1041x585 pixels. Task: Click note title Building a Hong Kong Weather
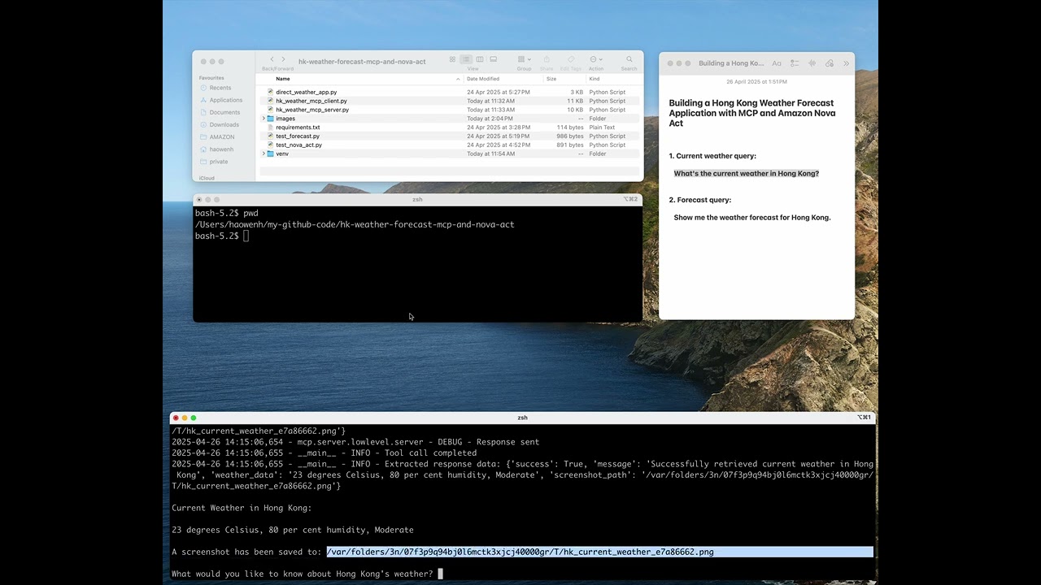click(751, 113)
